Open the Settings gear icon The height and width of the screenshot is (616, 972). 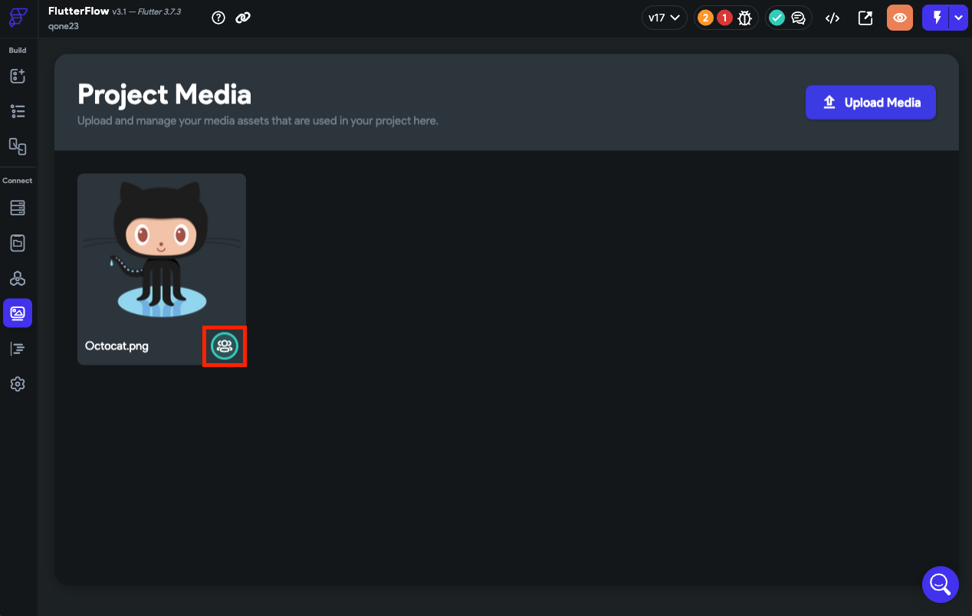(18, 384)
